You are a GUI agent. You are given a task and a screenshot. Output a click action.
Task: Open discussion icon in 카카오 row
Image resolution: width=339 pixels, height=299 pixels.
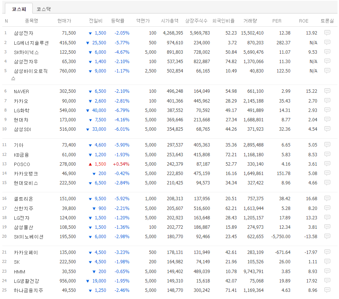(x=327, y=101)
